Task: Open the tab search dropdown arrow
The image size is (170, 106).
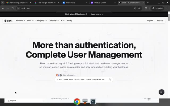Action: pyautogui.click(x=2, y=3)
